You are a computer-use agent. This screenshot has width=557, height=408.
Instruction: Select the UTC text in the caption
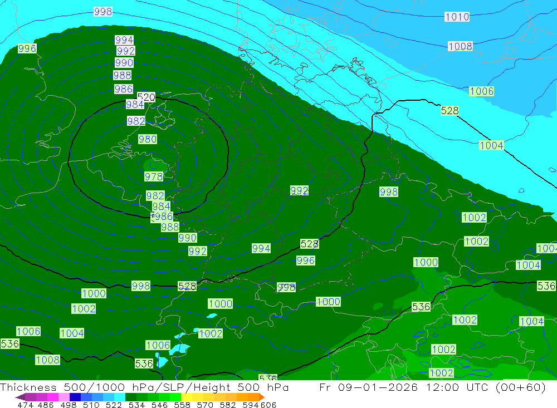pyautogui.click(x=477, y=387)
